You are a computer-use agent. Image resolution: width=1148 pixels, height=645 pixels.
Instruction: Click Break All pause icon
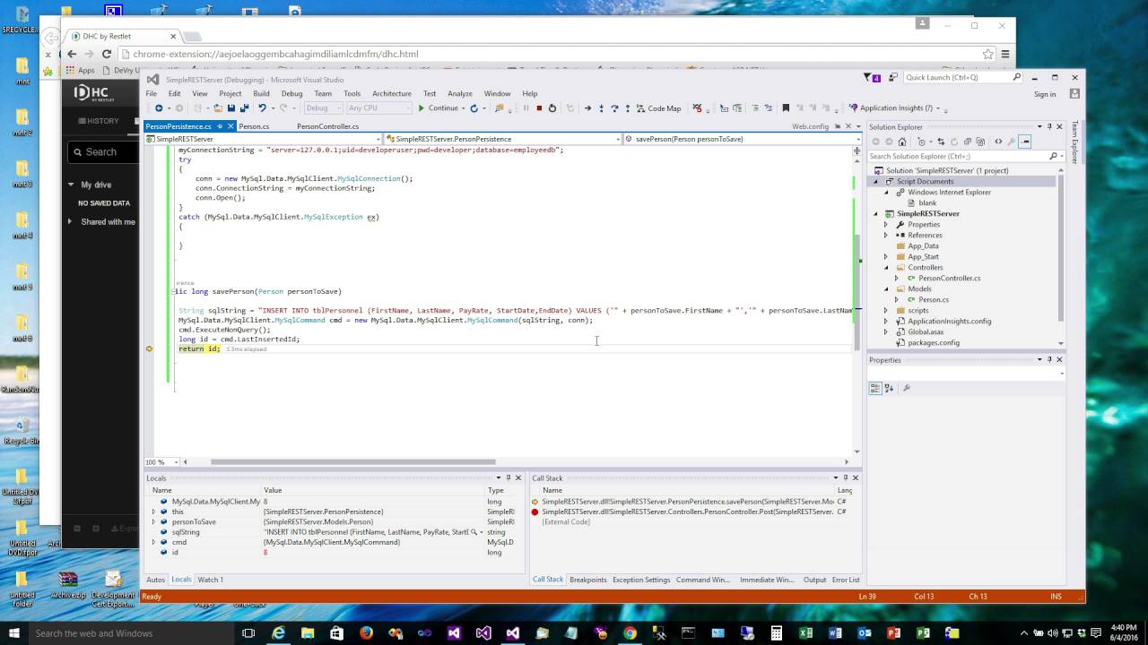526,108
